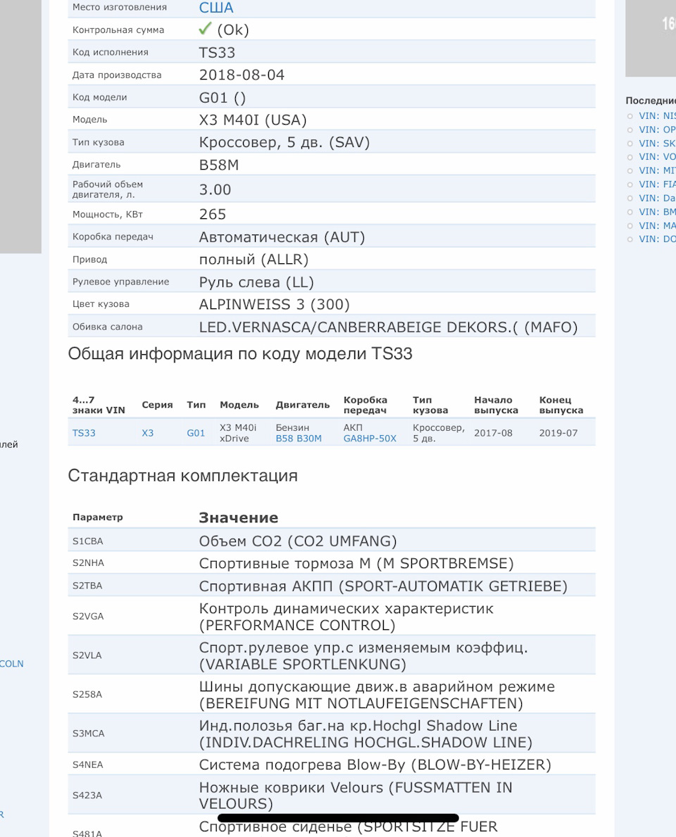
Task: Select option code S2VGA
Action: click(88, 617)
